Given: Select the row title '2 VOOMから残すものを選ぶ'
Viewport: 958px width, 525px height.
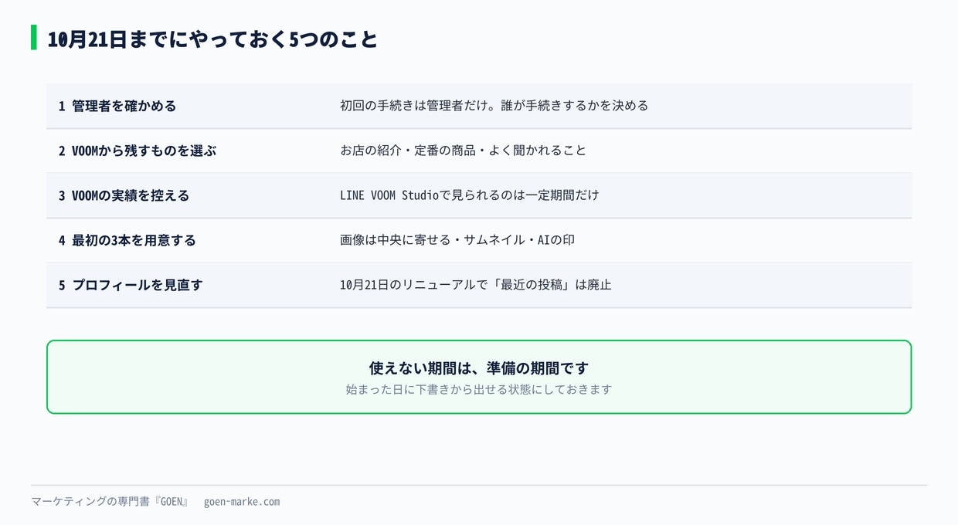Looking at the screenshot, I should (x=138, y=151).
